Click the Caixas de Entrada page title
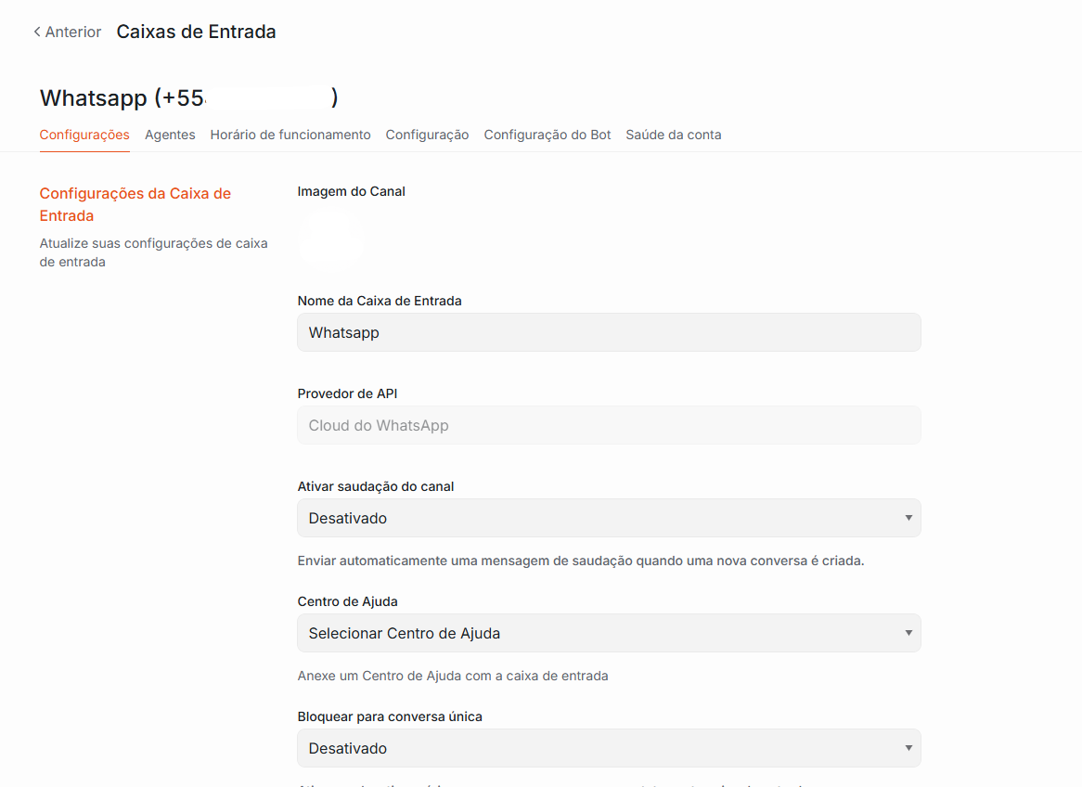Screen dimensions: 1082x787 [196, 32]
